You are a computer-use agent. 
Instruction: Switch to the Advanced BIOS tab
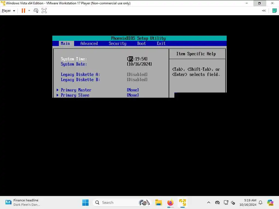(89, 43)
